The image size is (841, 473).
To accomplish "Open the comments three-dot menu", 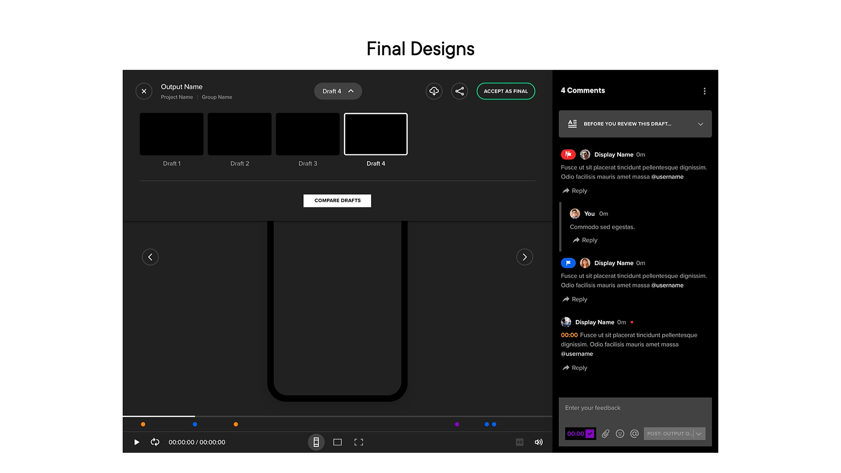I will point(705,91).
